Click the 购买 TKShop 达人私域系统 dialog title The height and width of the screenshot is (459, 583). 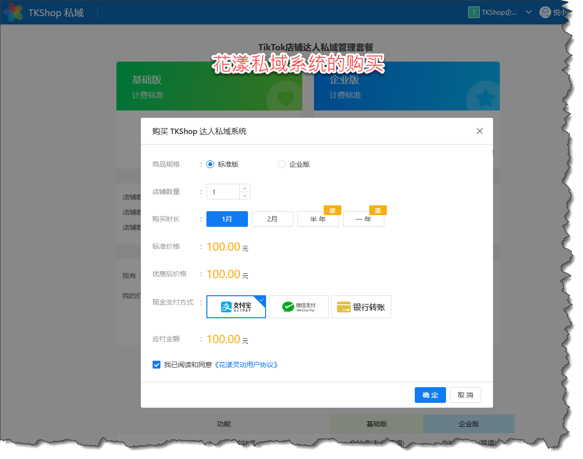tap(199, 131)
